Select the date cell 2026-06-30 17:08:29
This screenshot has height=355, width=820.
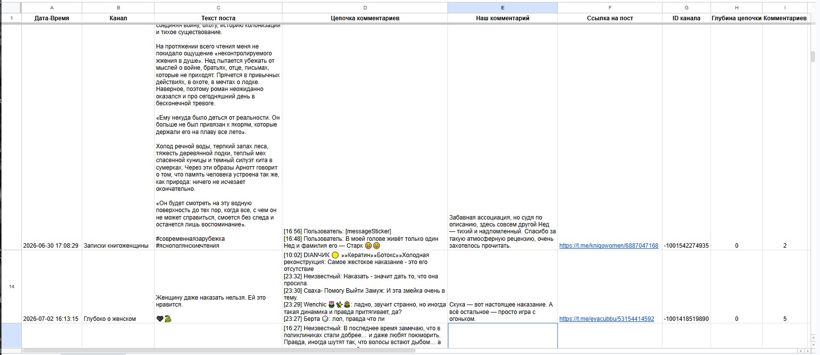pyautogui.click(x=52, y=137)
